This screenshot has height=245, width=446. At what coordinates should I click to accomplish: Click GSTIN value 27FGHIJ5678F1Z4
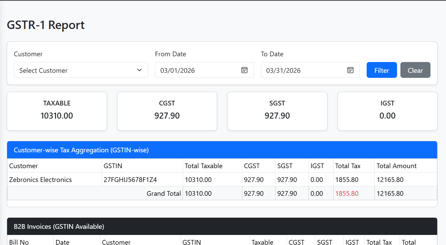(x=130, y=180)
